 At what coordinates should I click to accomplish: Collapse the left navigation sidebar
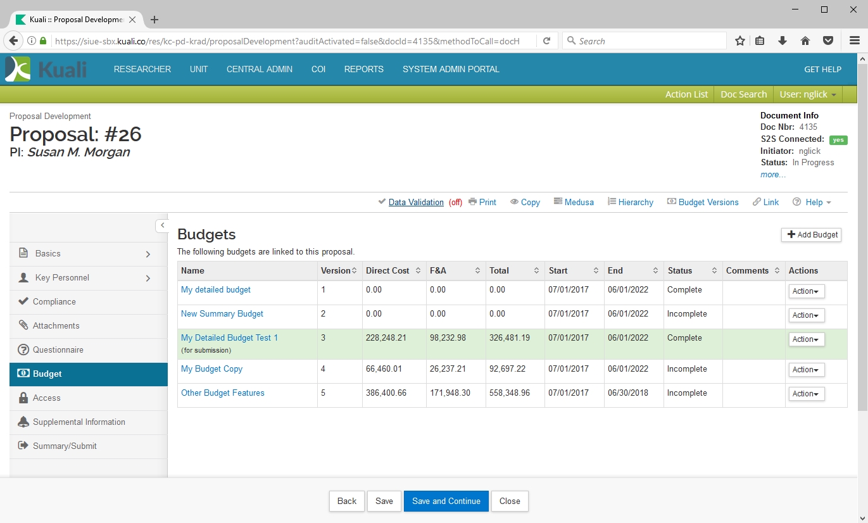tap(162, 225)
